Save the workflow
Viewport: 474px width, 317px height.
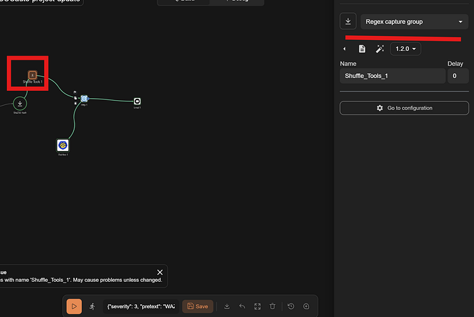pos(198,306)
